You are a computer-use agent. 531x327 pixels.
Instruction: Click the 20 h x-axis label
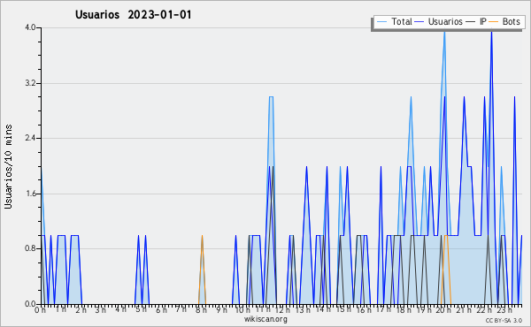coord(443,310)
